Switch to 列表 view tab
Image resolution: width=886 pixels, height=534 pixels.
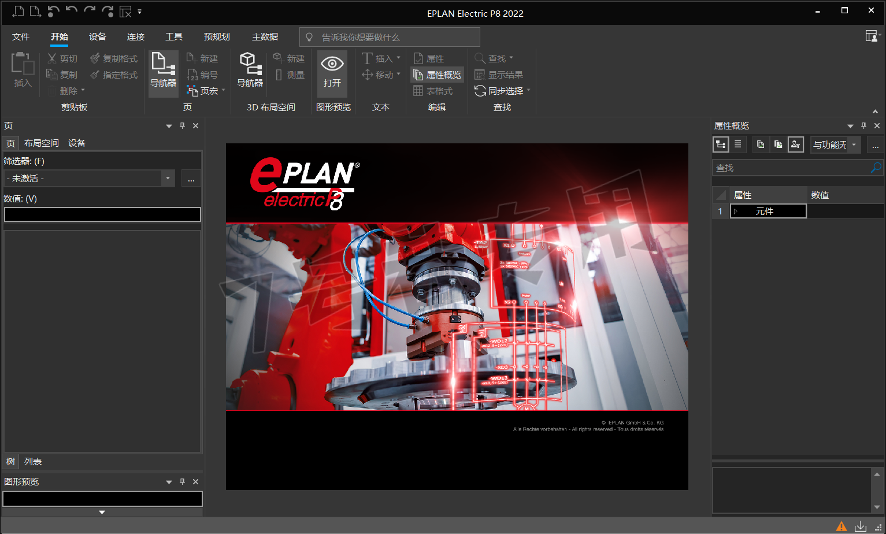[x=33, y=461]
